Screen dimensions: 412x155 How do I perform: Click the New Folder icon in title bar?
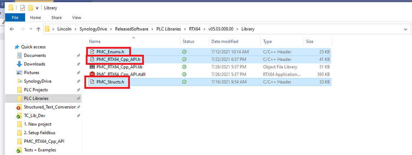click(31, 8)
